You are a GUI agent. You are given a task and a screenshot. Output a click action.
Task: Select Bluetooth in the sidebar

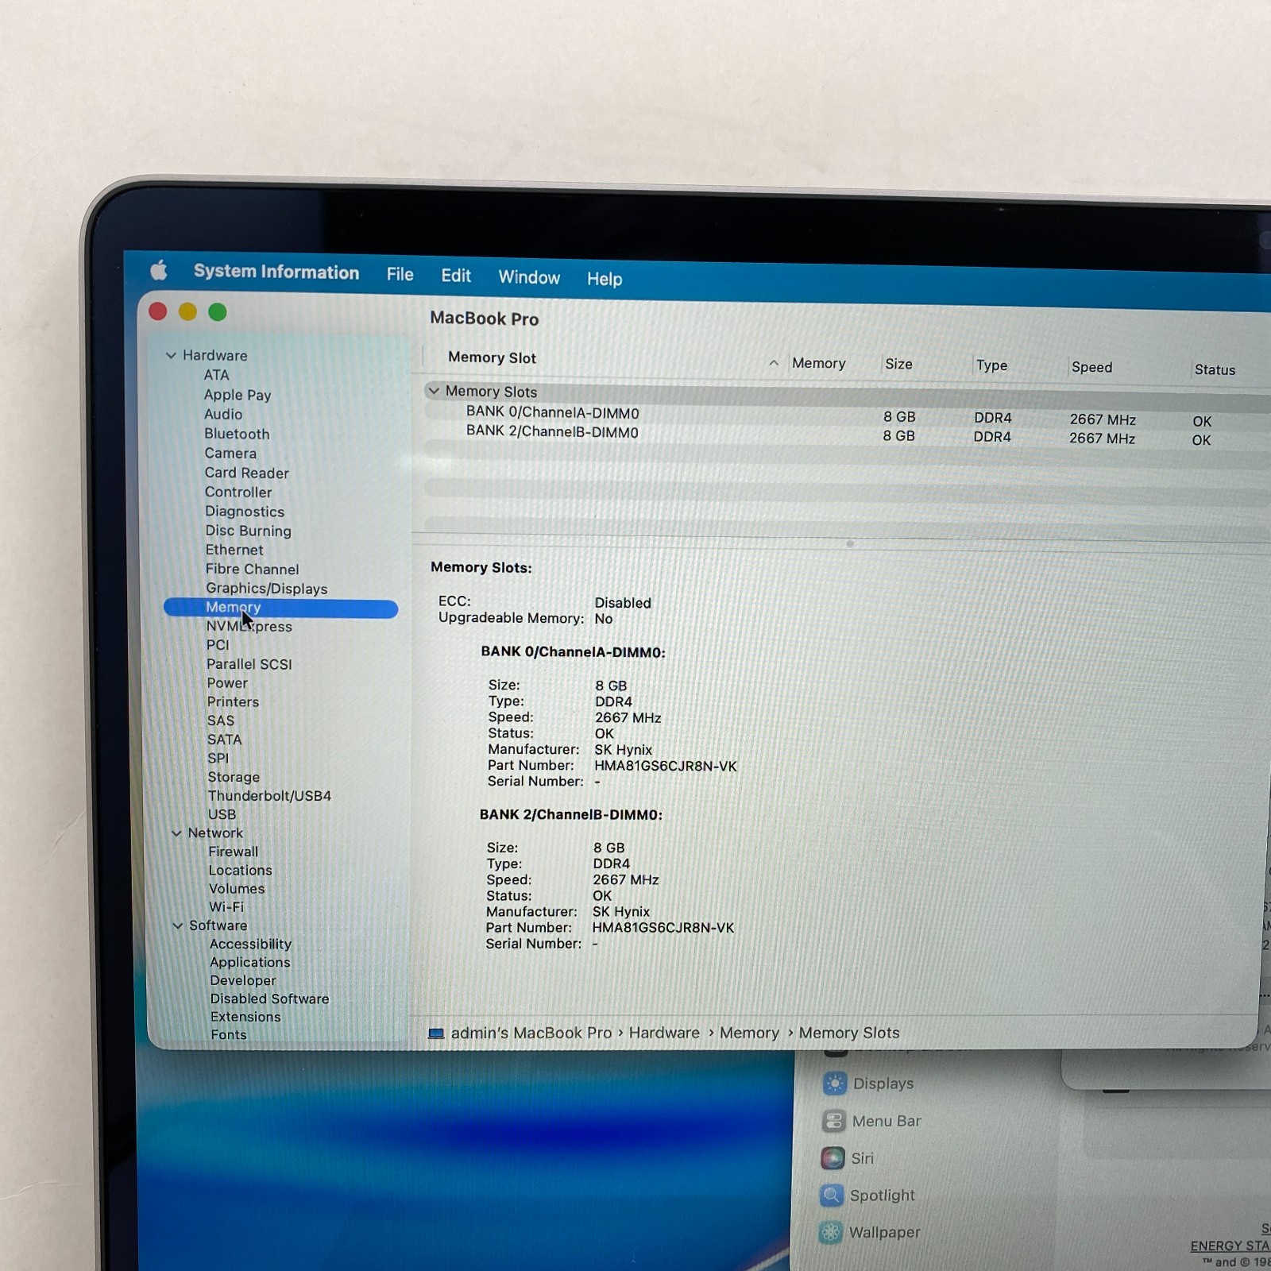coord(237,434)
